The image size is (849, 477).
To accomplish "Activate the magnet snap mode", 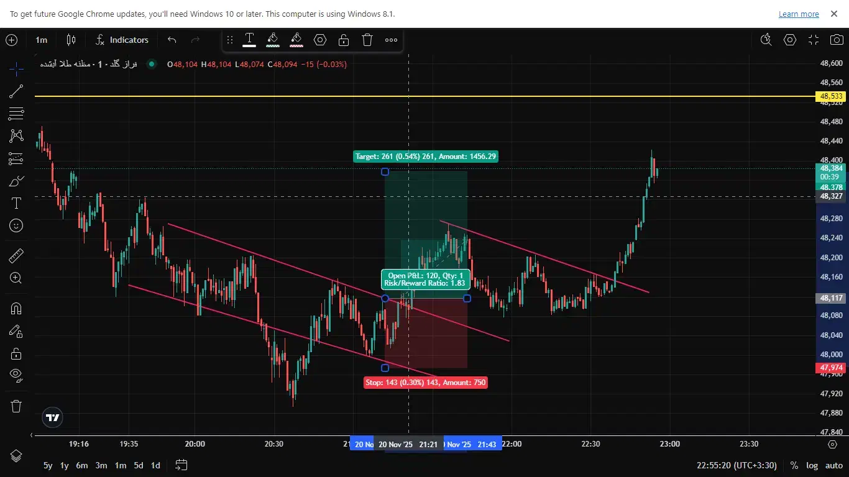I will pyautogui.click(x=16, y=309).
